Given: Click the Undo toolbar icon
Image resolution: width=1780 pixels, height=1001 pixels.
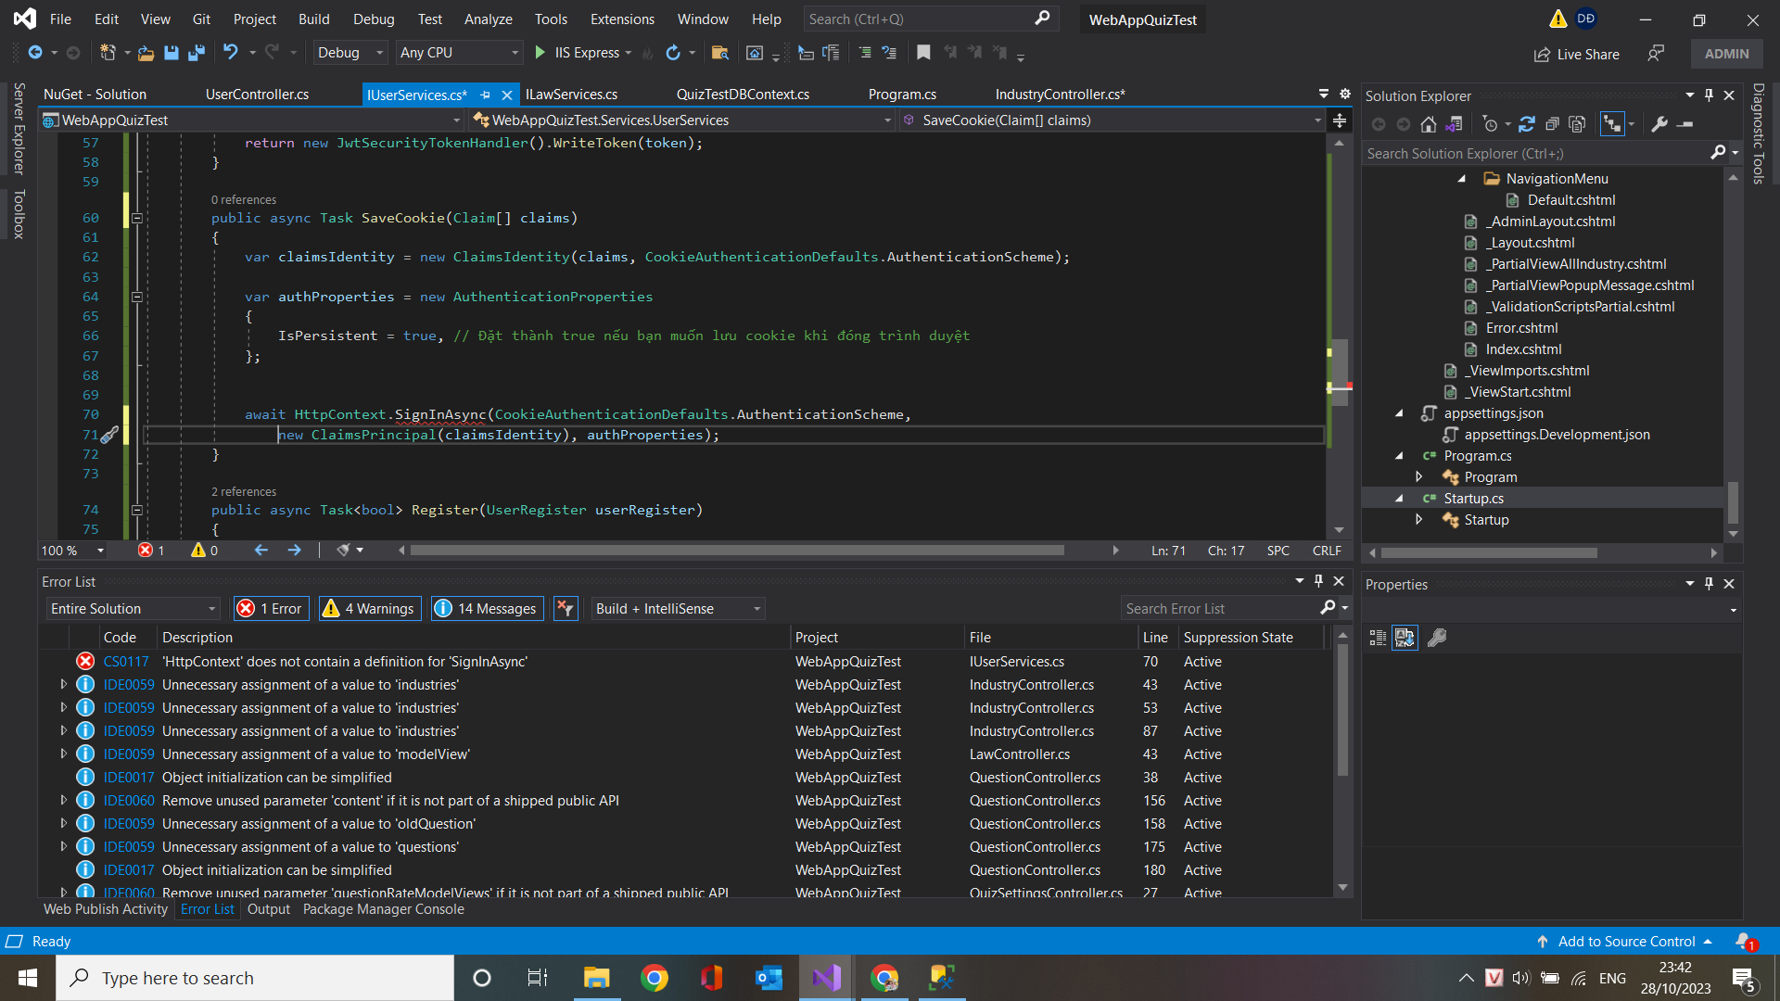Looking at the screenshot, I should click(230, 53).
